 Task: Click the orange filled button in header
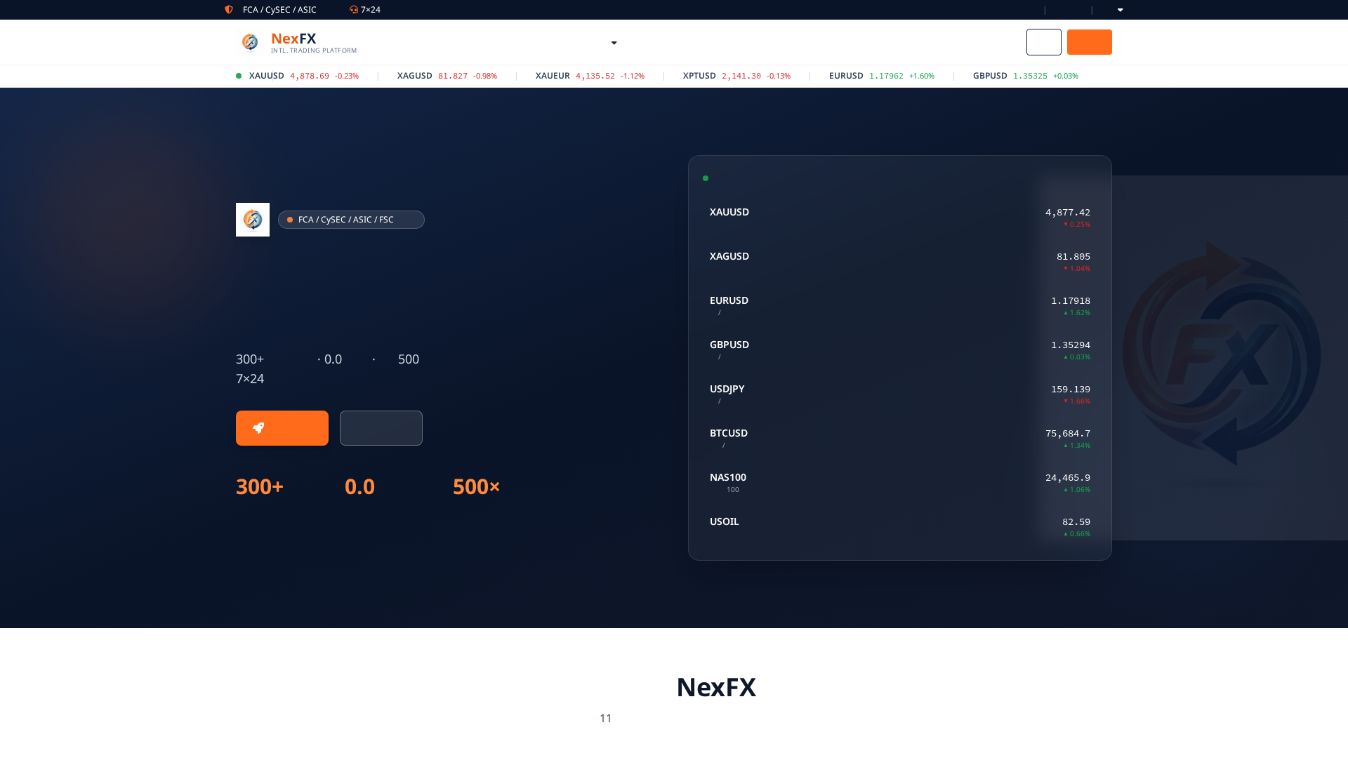pyautogui.click(x=1090, y=42)
